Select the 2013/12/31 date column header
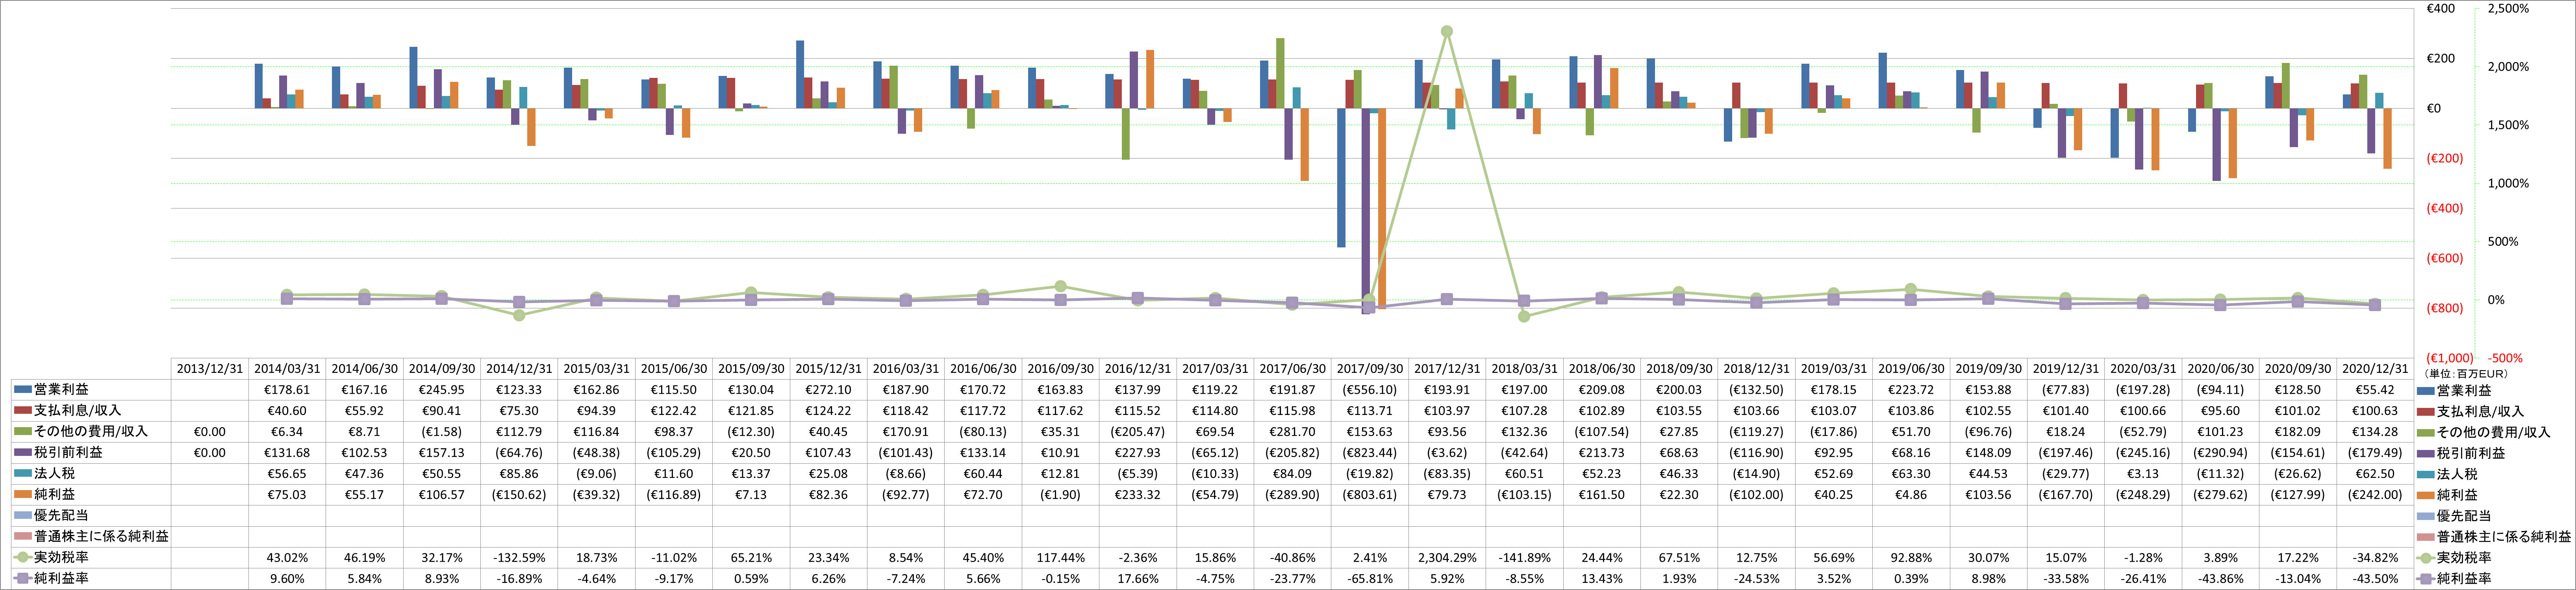This screenshot has height=590, width=2576. pos(210,369)
